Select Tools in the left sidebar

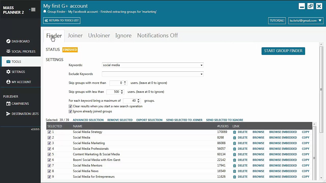20,62
